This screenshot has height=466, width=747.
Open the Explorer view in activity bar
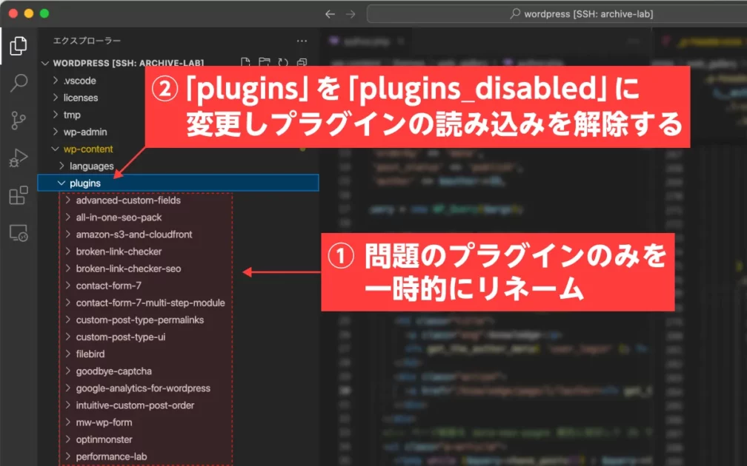click(18, 46)
